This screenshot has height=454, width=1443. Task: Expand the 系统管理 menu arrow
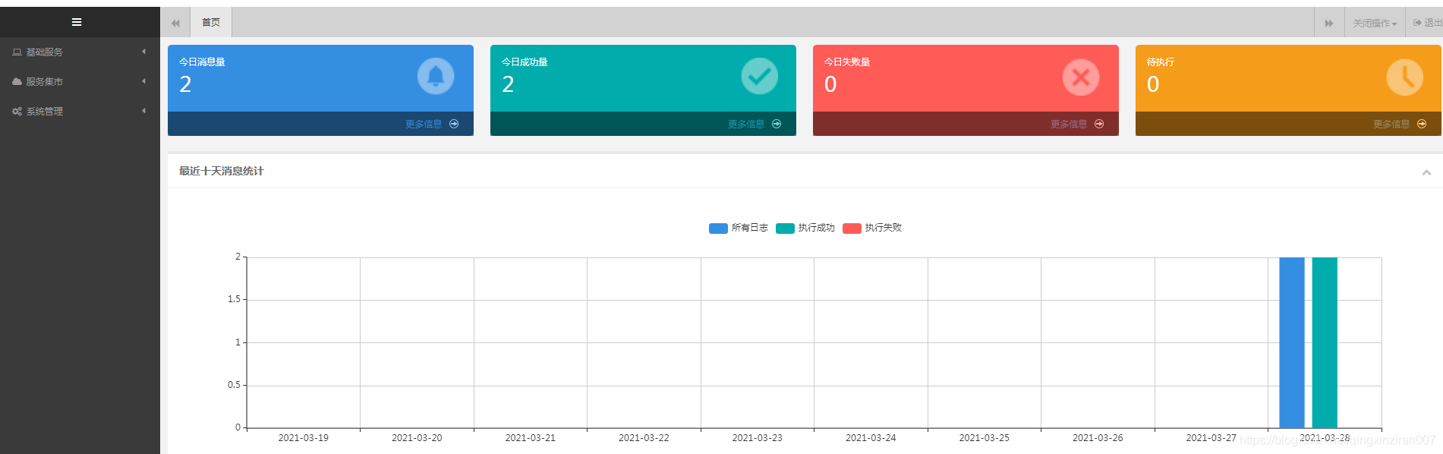[143, 111]
